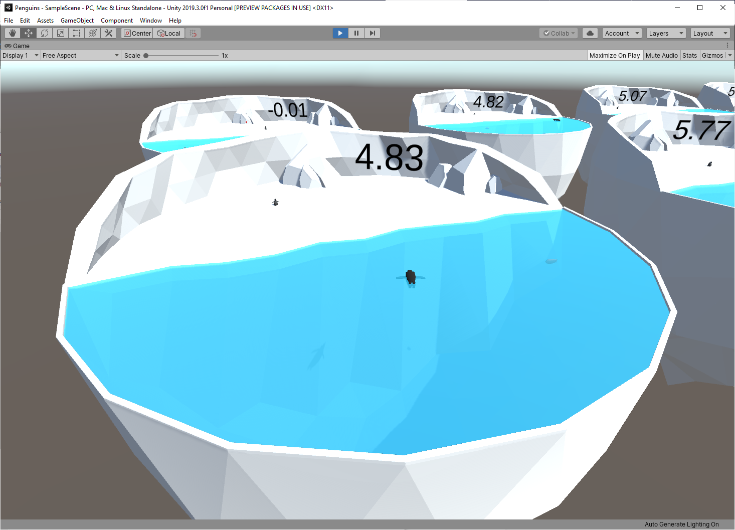Open the Layers dropdown
Screen dimensions: 735x530
[x=666, y=33]
